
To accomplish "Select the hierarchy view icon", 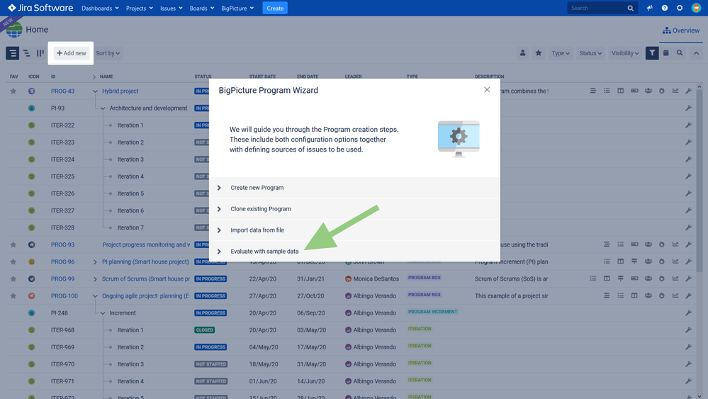I will 27,53.
